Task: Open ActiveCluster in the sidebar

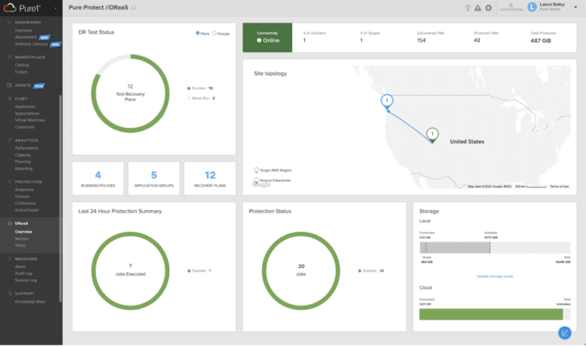Action: coord(27,210)
